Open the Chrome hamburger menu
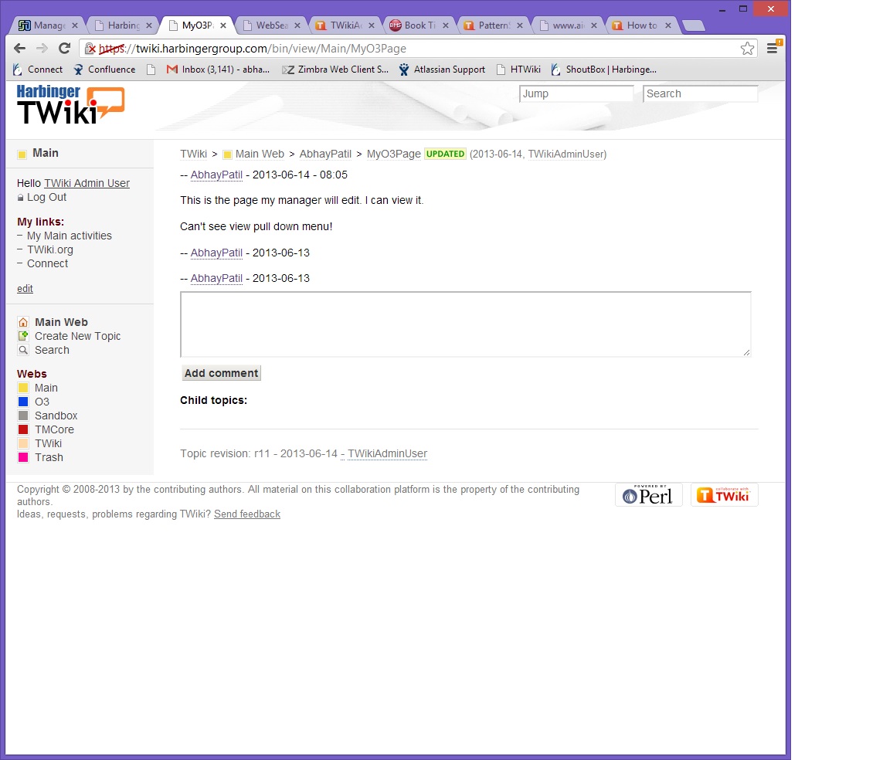Image resolution: width=883 pixels, height=760 pixels. 772,49
